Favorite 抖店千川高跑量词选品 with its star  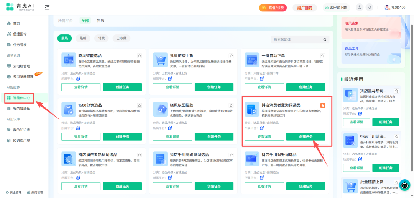[x=231, y=155]
